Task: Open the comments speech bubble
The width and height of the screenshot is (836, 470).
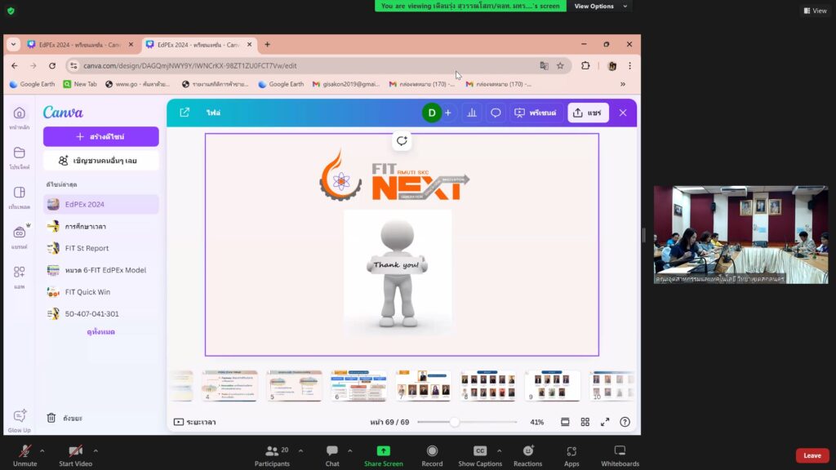Action: (x=496, y=113)
